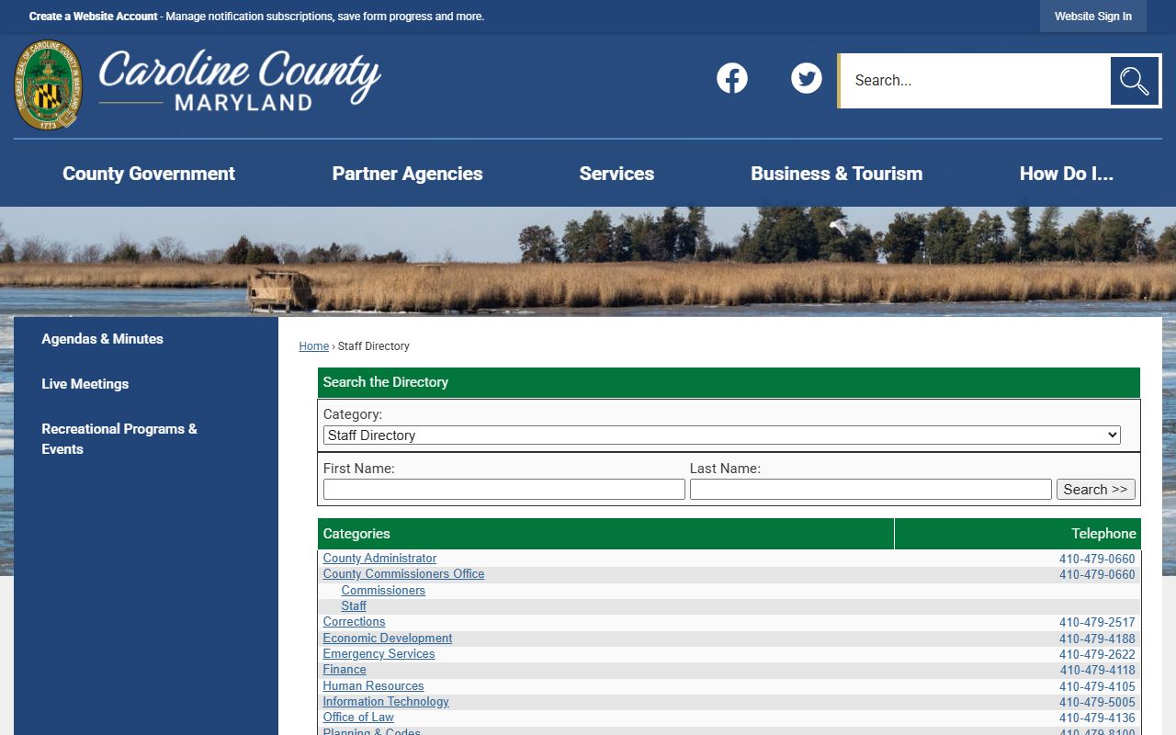The width and height of the screenshot is (1176, 735).
Task: Click the Search the Directory heading
Action: pos(386,382)
